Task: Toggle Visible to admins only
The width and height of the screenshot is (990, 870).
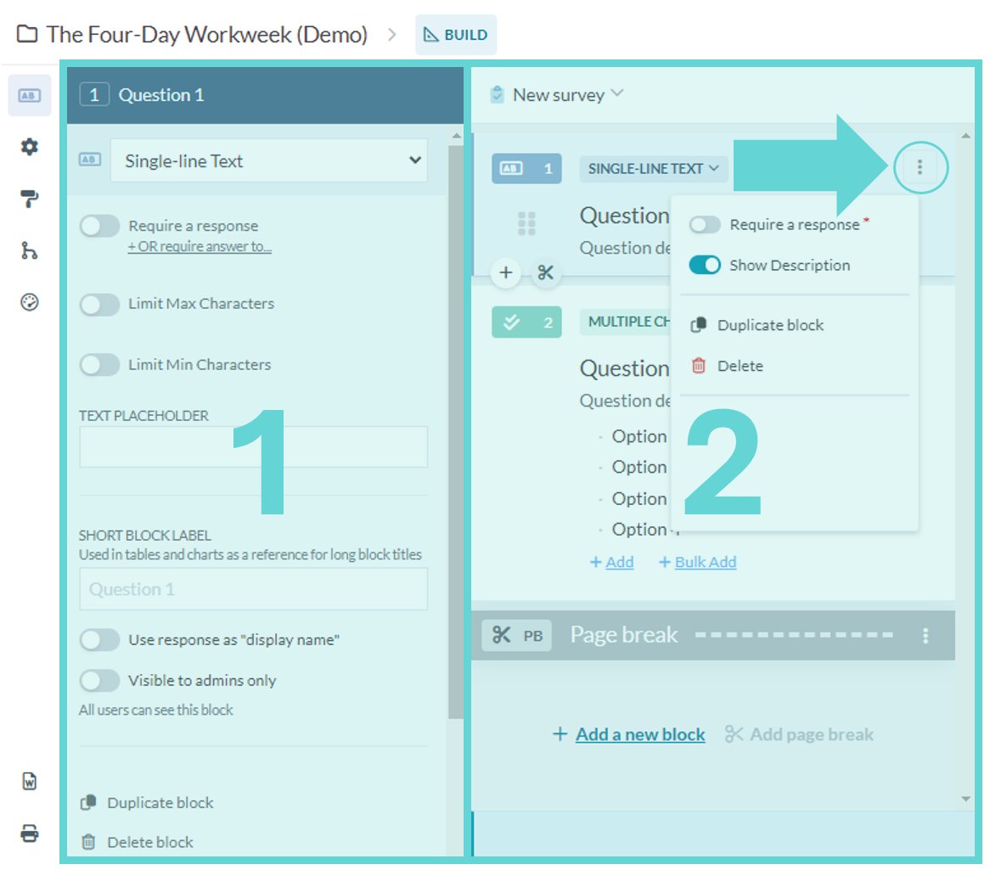Action: [x=99, y=681]
